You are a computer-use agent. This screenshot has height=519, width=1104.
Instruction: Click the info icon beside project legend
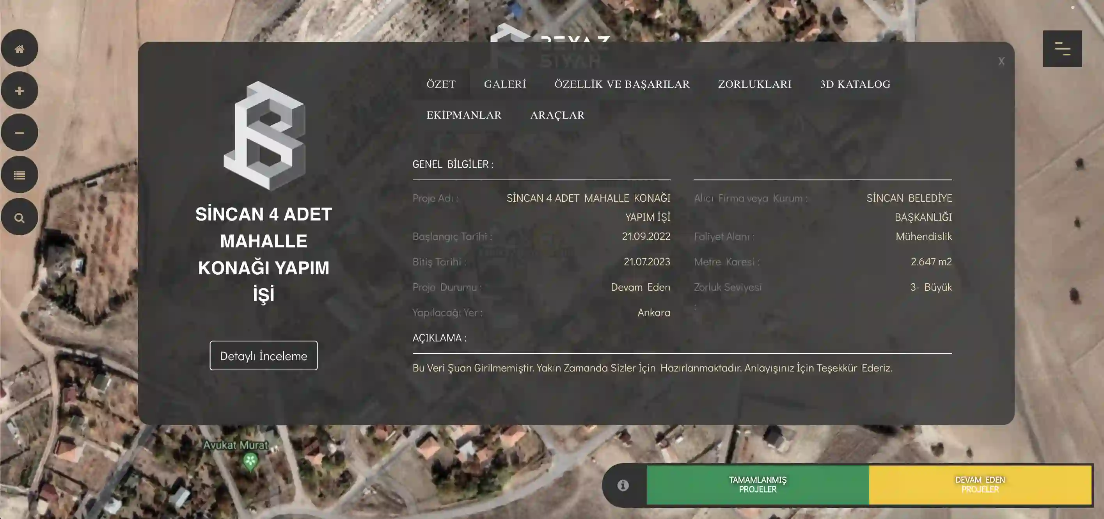[x=623, y=485]
